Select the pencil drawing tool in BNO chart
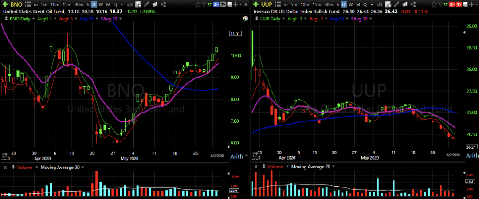 pyautogui.click(x=146, y=4)
